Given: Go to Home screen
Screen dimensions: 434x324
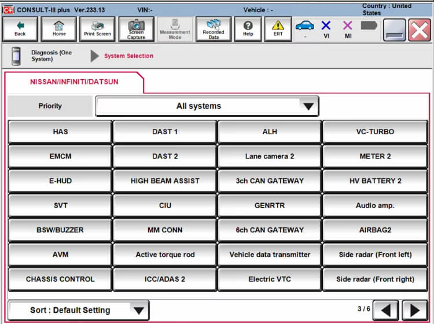Looking at the screenshot, I should [58, 29].
